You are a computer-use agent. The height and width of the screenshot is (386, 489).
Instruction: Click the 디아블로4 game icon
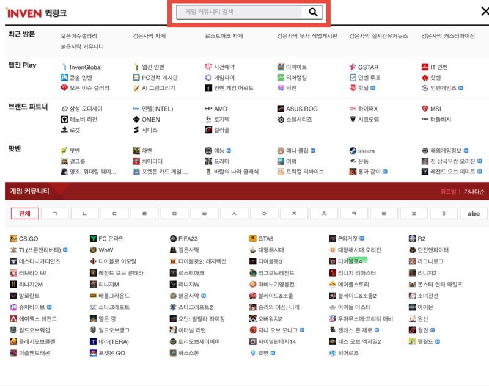click(333, 261)
